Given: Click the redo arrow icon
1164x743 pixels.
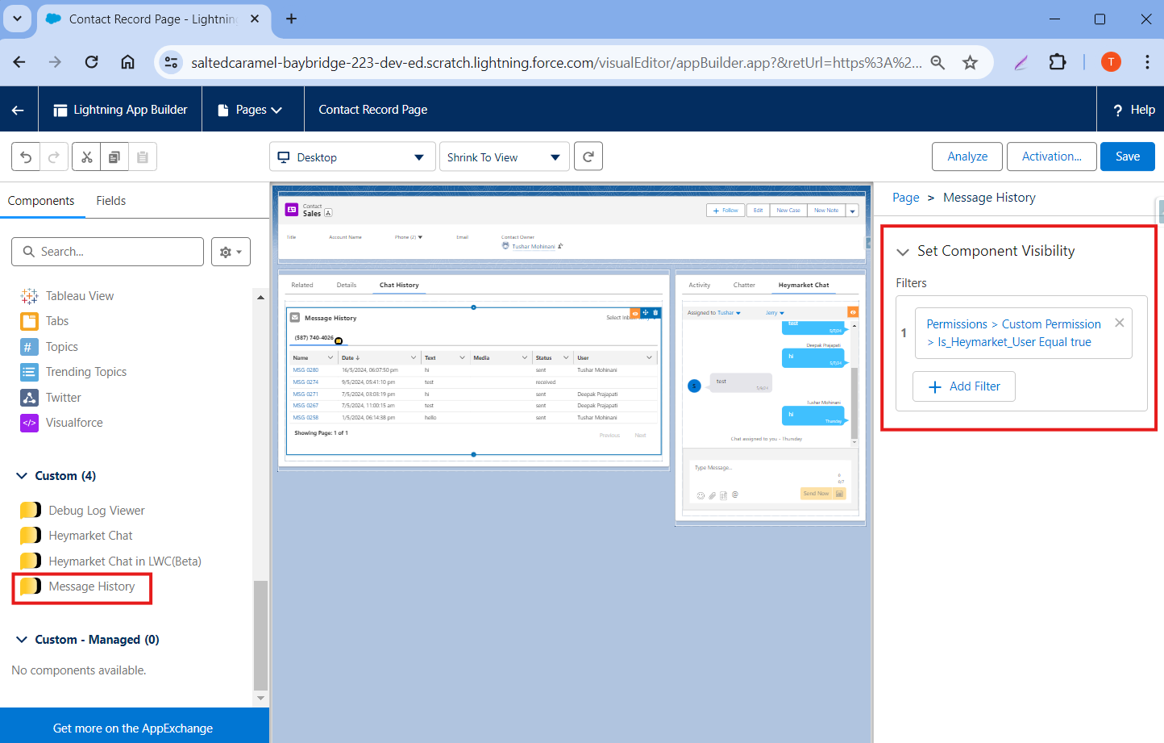Looking at the screenshot, I should pos(54,157).
